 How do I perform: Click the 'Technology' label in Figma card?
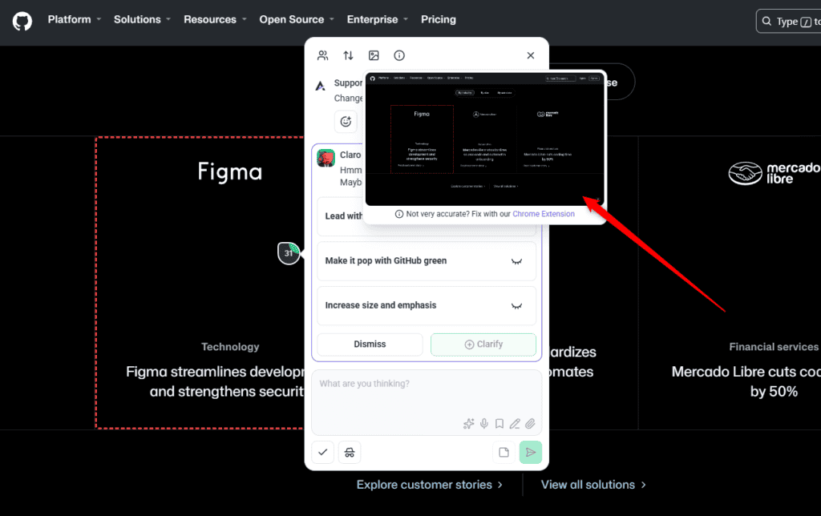tap(230, 347)
